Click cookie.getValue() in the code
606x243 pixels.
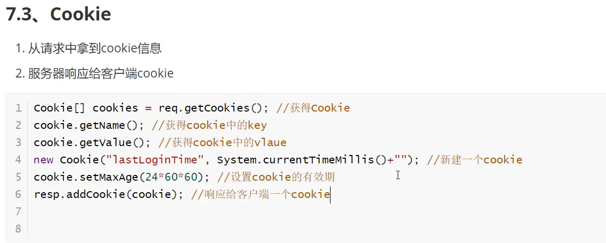coord(91,143)
